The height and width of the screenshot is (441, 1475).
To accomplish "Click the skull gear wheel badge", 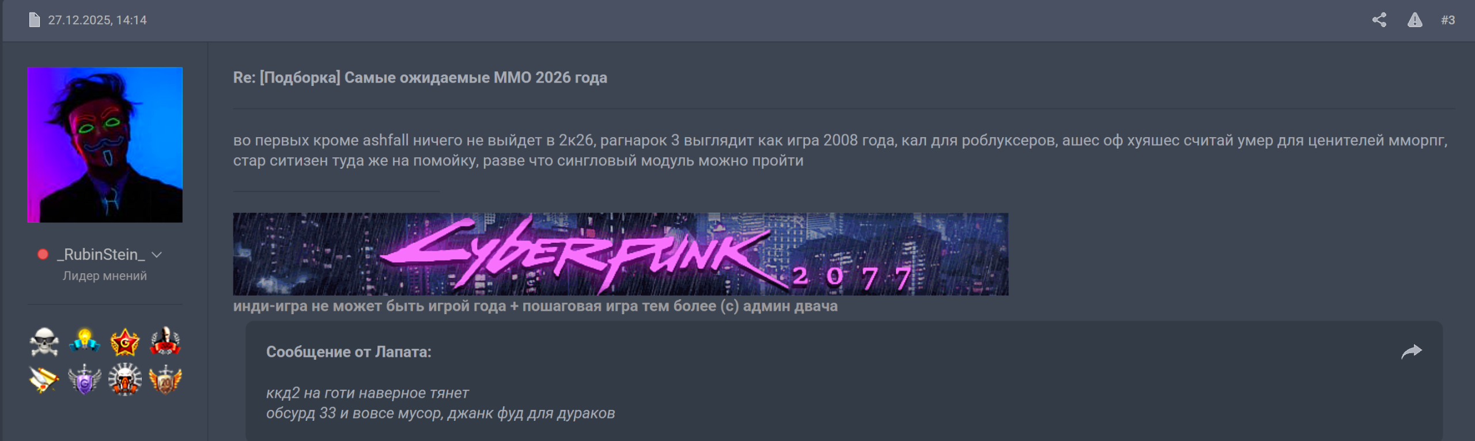I will (x=125, y=379).
